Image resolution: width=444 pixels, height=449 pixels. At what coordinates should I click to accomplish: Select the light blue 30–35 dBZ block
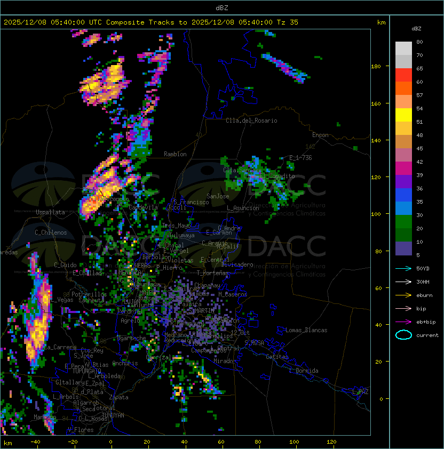pyautogui.click(x=403, y=209)
